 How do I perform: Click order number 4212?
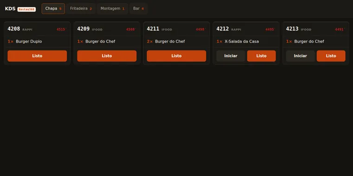tap(222, 29)
